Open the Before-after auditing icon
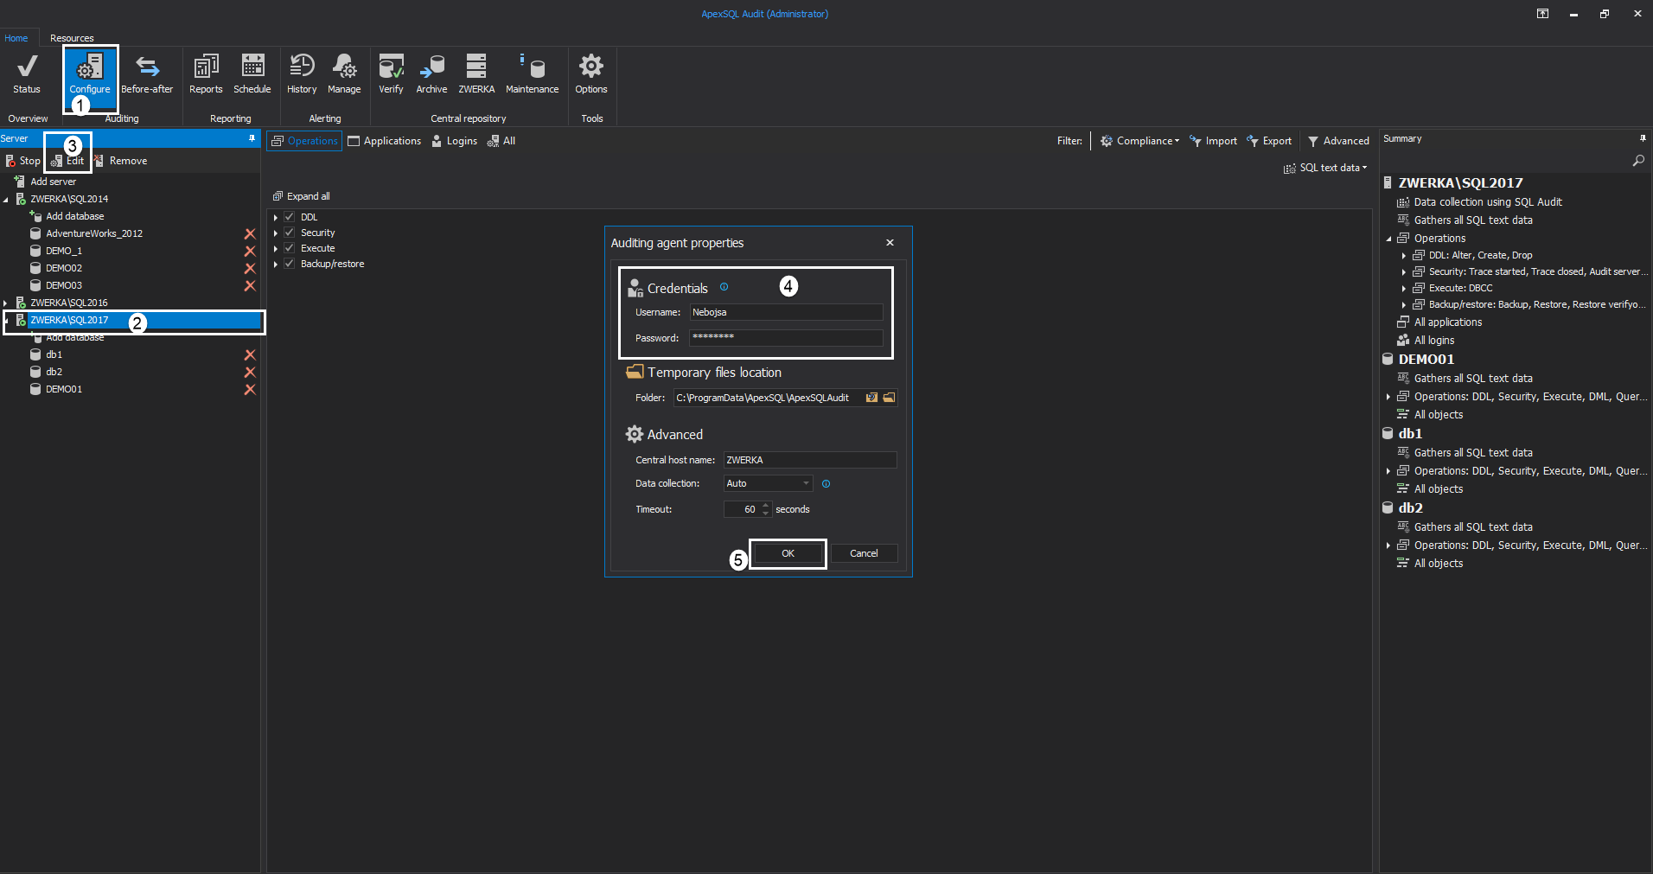 pyautogui.click(x=147, y=73)
